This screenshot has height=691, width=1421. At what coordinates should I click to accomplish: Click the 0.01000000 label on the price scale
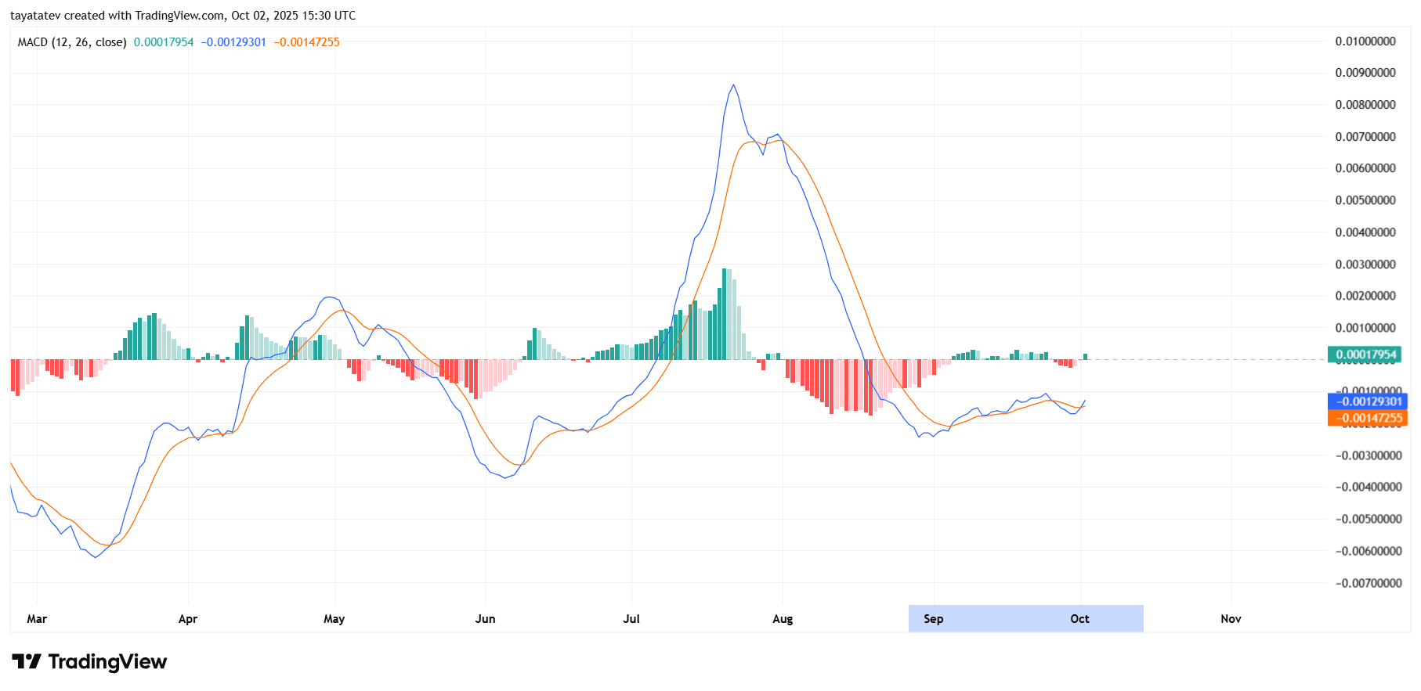pos(1365,41)
